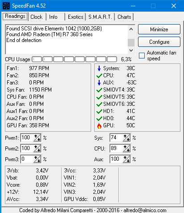This screenshot has height=213, width=184.
Task: Click inside the Pwm3 value field
Action: coord(27,159)
